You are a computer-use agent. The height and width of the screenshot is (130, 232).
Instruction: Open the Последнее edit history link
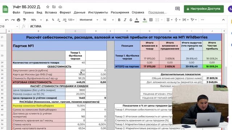coord(158,12)
